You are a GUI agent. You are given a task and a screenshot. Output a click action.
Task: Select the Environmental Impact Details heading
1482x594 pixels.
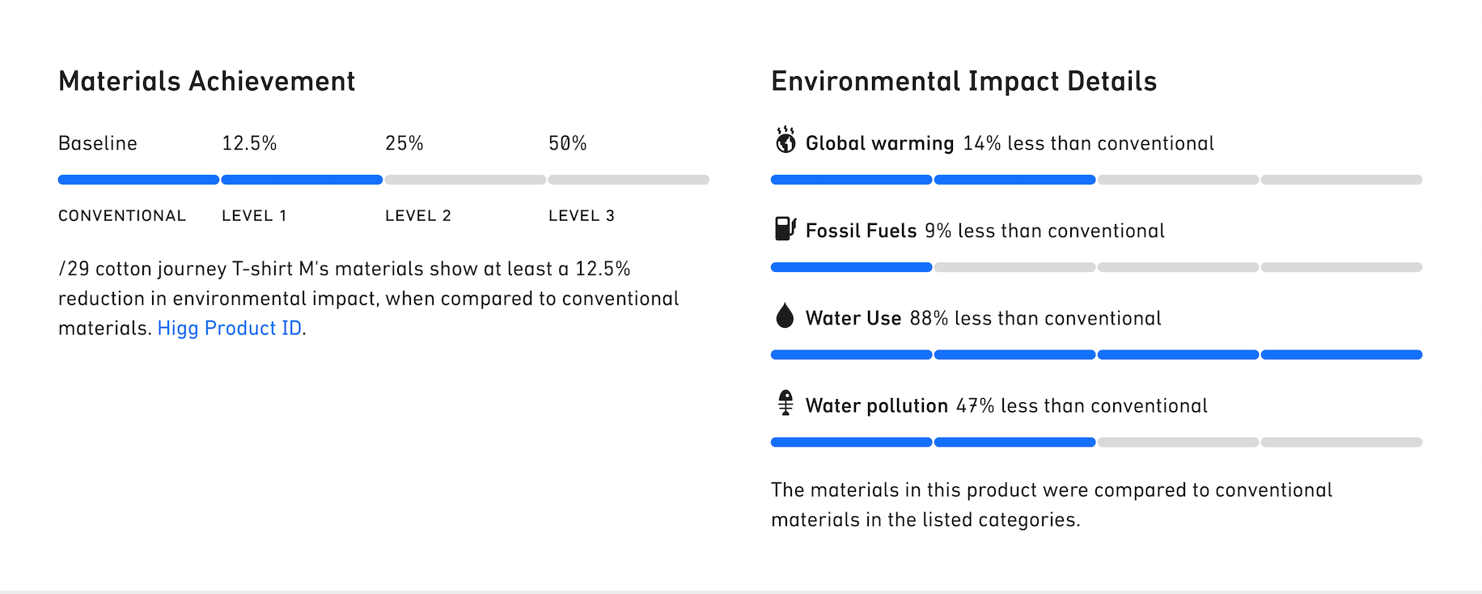(963, 81)
